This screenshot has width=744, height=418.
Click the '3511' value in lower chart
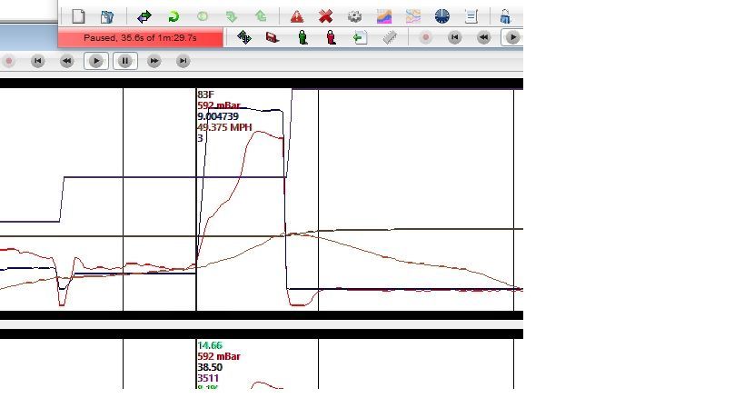(209, 378)
